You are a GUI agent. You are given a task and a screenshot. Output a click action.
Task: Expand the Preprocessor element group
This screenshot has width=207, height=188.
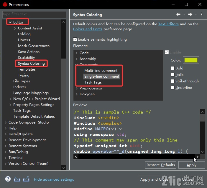(x=77, y=88)
